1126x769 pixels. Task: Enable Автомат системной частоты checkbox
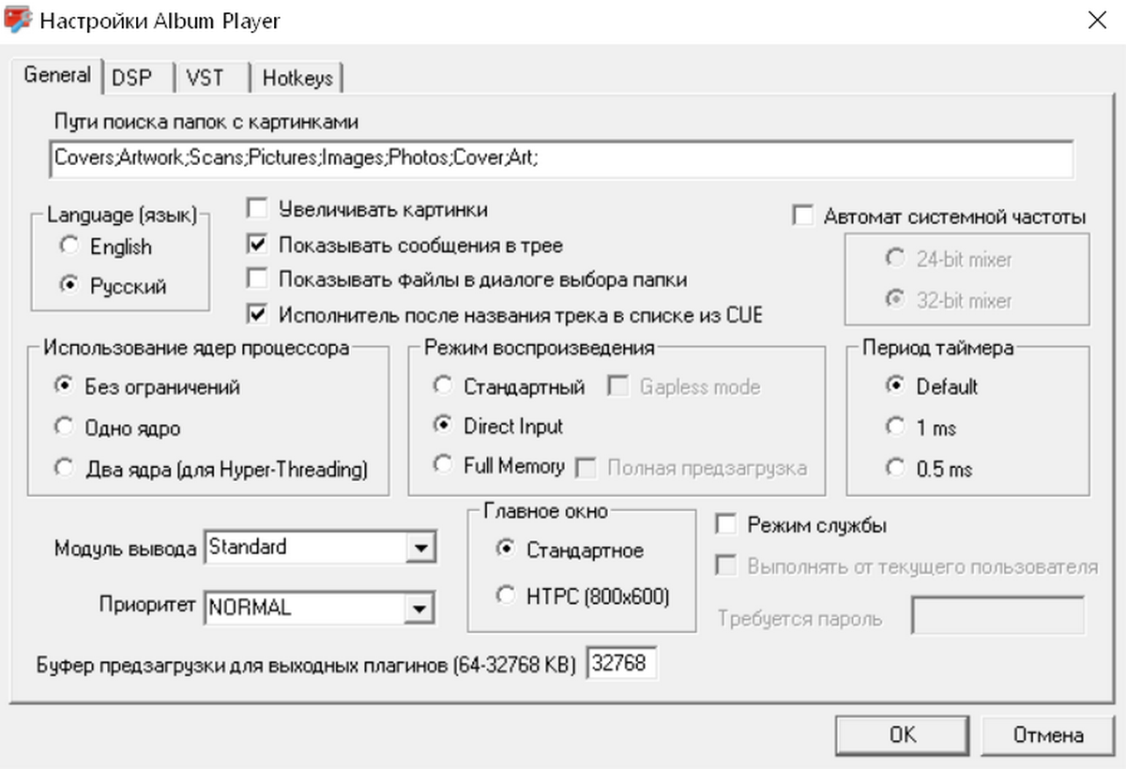click(x=939, y=217)
